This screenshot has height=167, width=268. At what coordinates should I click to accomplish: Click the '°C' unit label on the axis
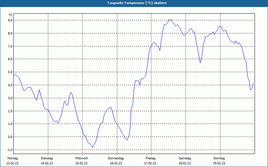click(x=11, y=15)
